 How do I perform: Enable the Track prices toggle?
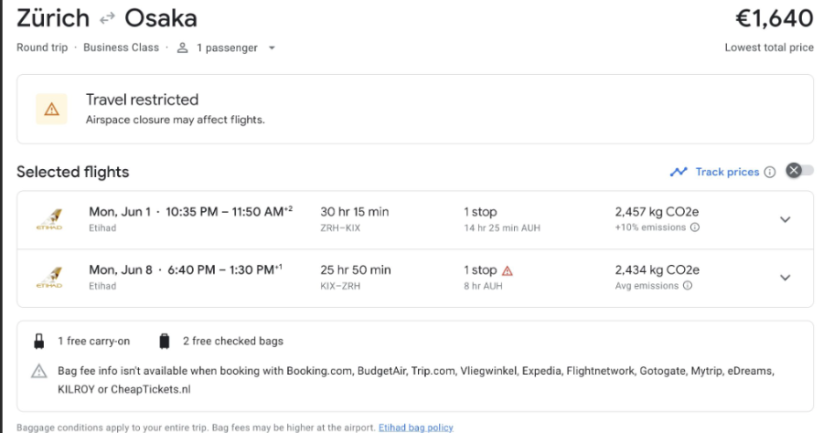[799, 171]
